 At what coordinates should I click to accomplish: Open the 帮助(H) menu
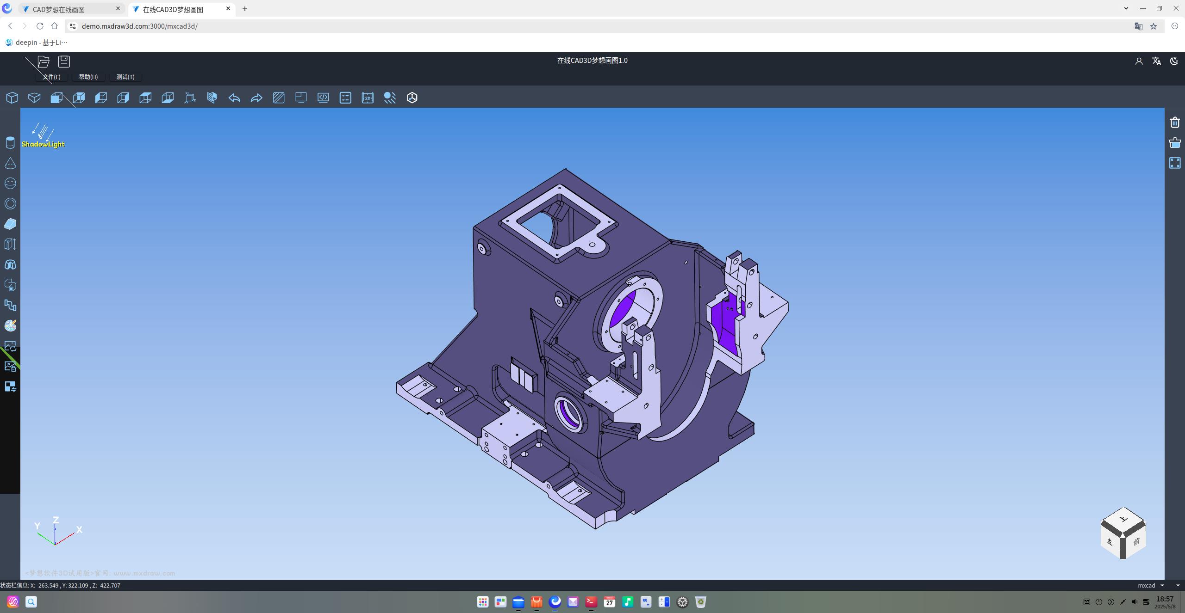(88, 77)
